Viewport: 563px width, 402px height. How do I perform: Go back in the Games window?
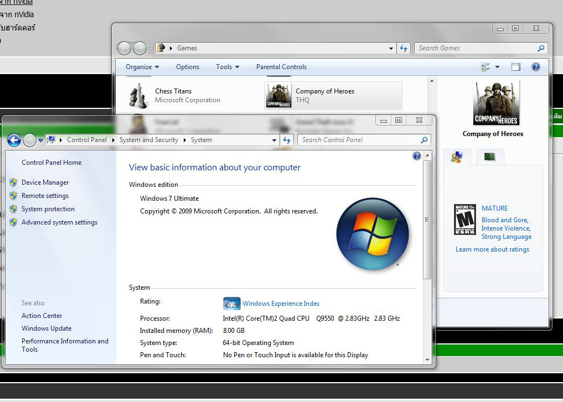124,49
